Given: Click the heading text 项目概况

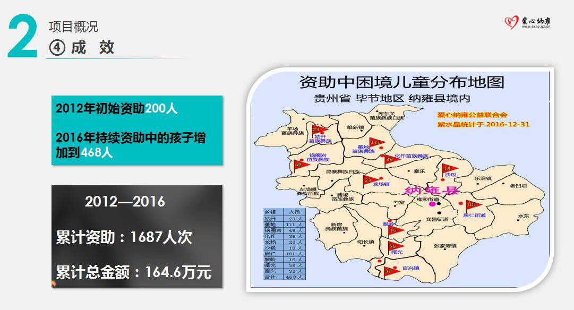Looking at the screenshot, I should [x=74, y=27].
